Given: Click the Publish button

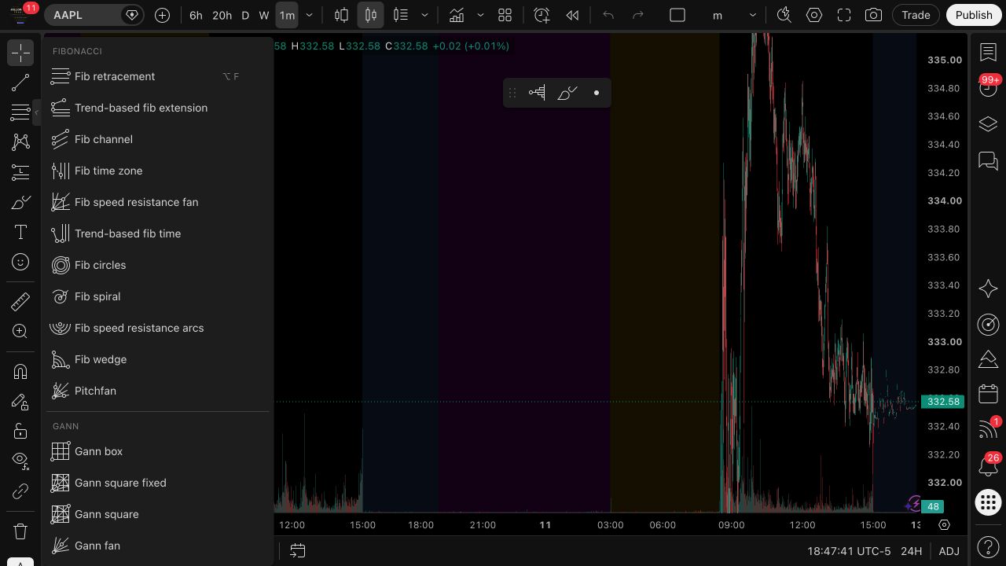Looking at the screenshot, I should (x=974, y=15).
